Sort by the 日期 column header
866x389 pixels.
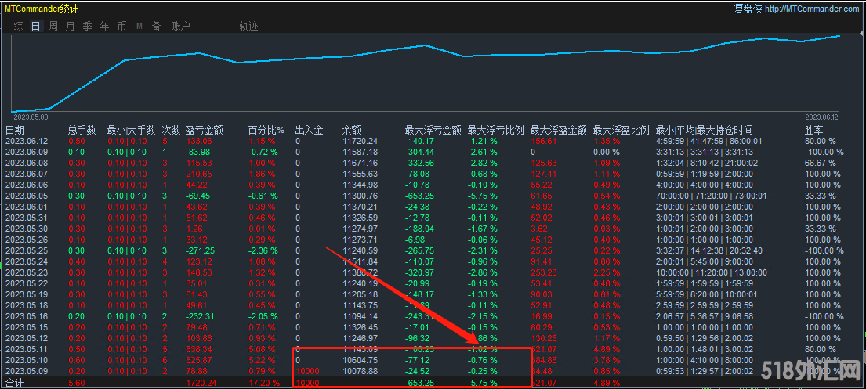(15, 130)
